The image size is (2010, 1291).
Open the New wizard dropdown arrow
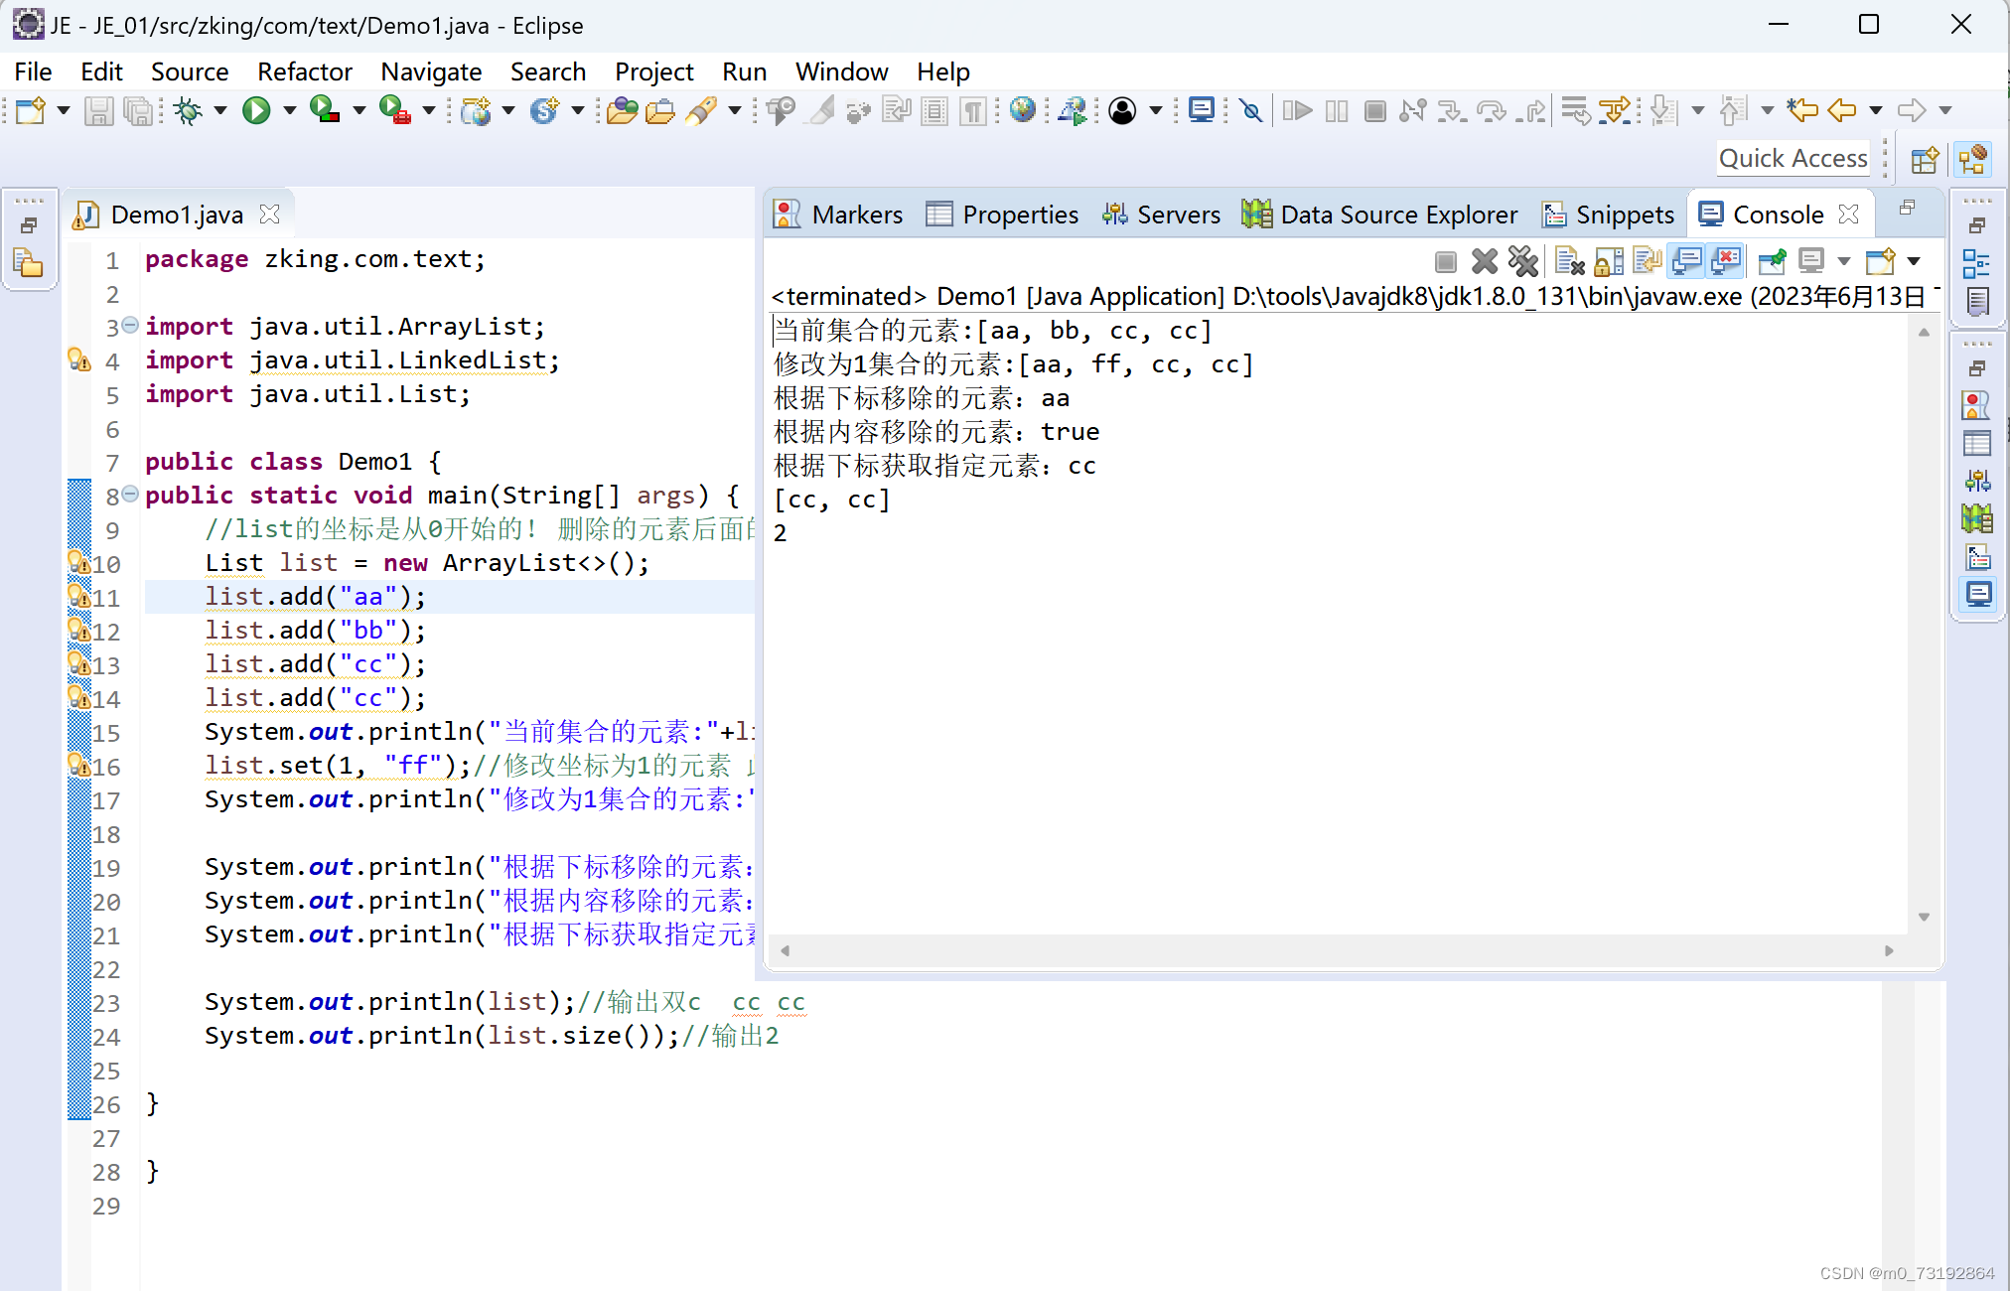[x=64, y=110]
